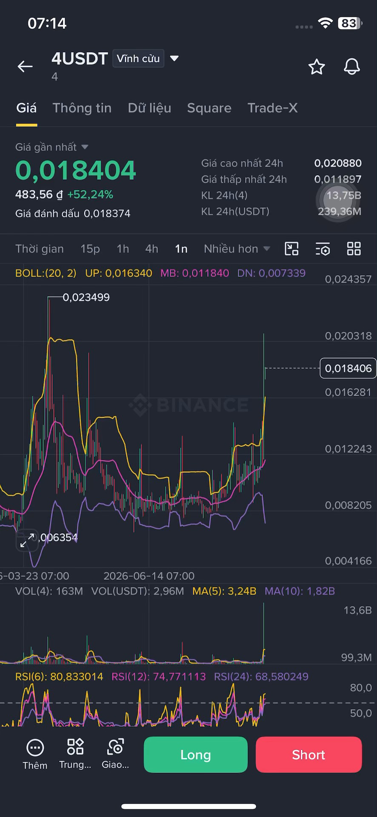Tap the red Short button
Viewport: 377px width, 817px height.
pyautogui.click(x=309, y=755)
